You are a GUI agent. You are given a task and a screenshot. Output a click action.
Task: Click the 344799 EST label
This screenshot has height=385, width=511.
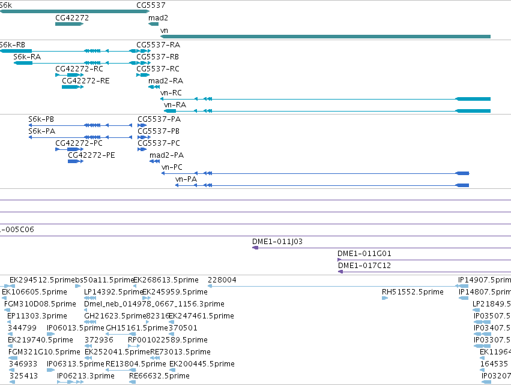[22, 328]
